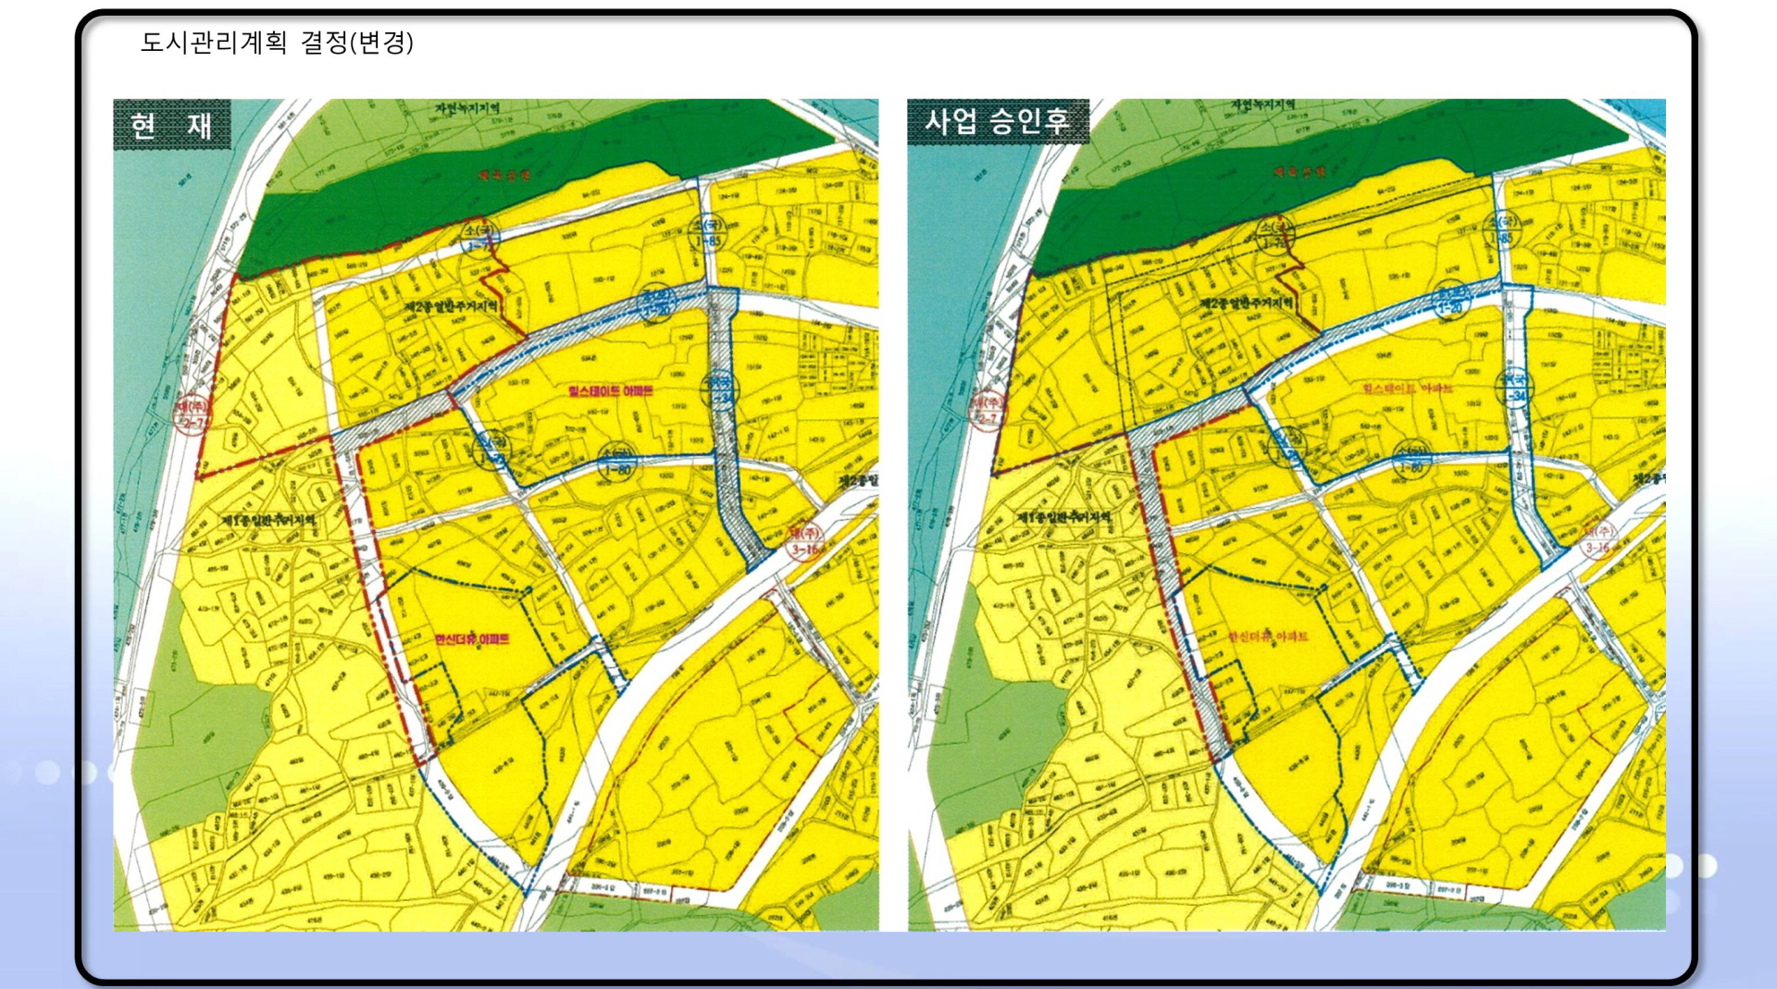Image resolution: width=1777 pixels, height=989 pixels.
Task: Click red 대(주) 2-7 marker, 사업 승인후 map
Action: coord(988,411)
